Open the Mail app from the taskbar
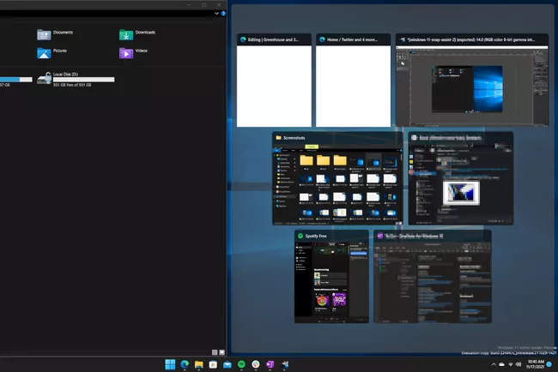This screenshot has width=558, height=372. click(x=227, y=364)
